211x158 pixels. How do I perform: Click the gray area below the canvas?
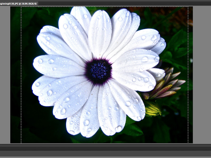pyautogui.click(x=105, y=152)
